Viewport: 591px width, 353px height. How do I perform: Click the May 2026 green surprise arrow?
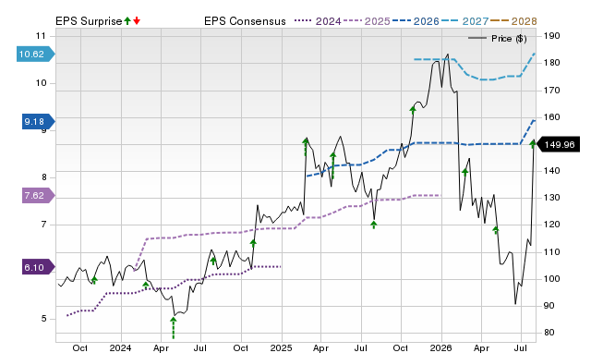point(496,230)
